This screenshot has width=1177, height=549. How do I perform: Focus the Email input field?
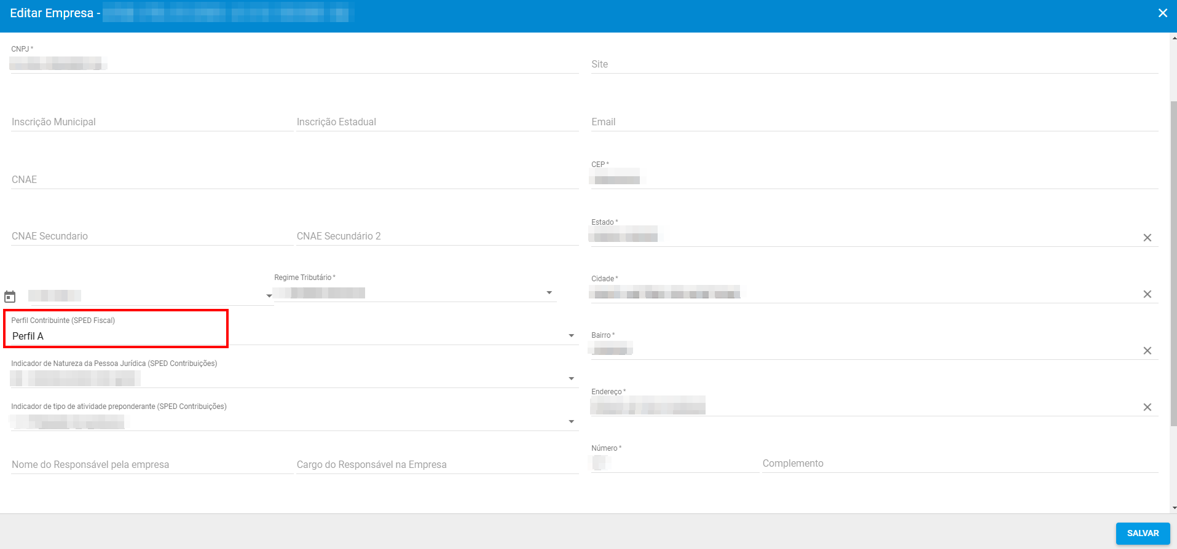[x=874, y=122]
